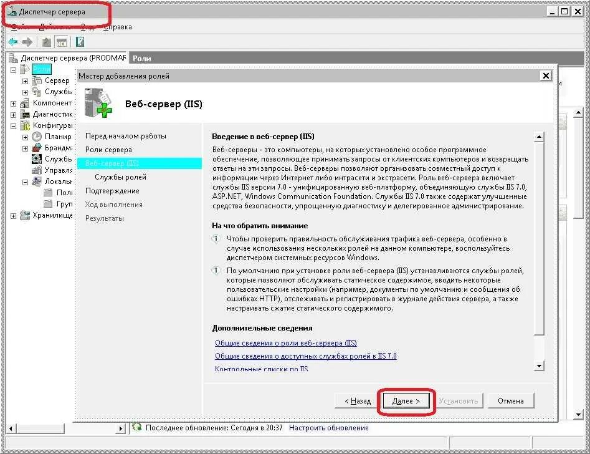Click the tree pane left scroll arrow
Image resolution: width=590 pixels, height=454 pixels.
coord(11,428)
